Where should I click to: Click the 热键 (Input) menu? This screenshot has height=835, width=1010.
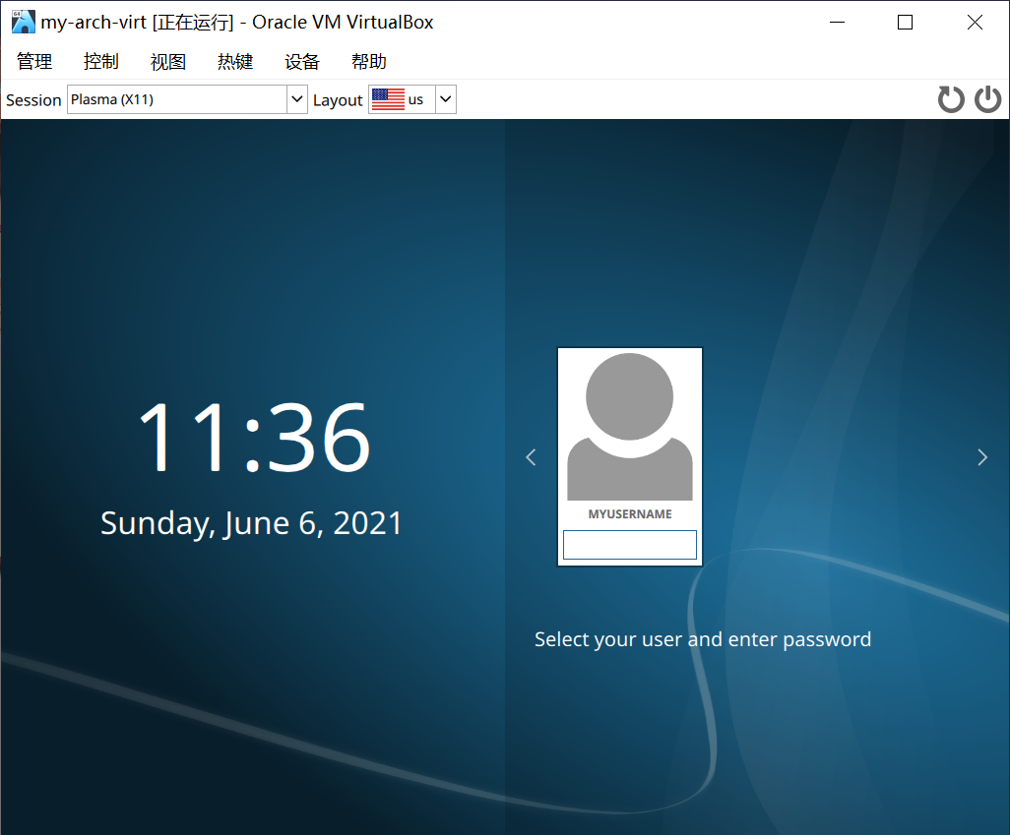click(x=234, y=61)
